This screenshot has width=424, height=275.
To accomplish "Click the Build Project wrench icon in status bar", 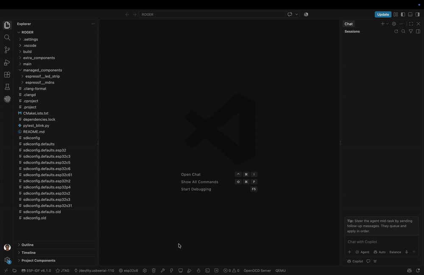I will (162, 270).
